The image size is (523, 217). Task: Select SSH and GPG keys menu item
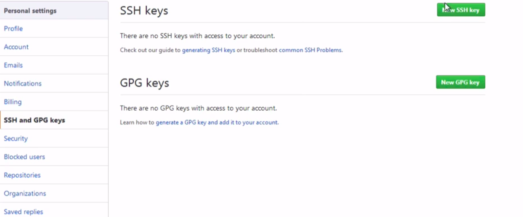click(x=35, y=120)
